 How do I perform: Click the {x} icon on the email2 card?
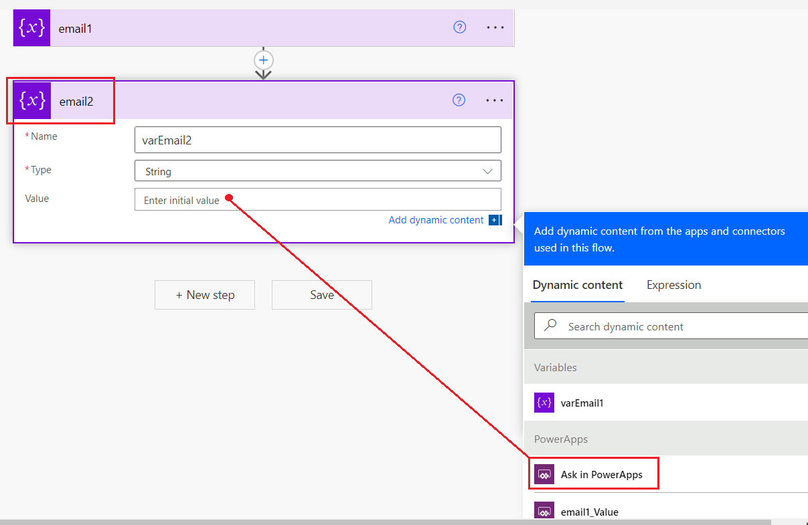pyautogui.click(x=31, y=100)
